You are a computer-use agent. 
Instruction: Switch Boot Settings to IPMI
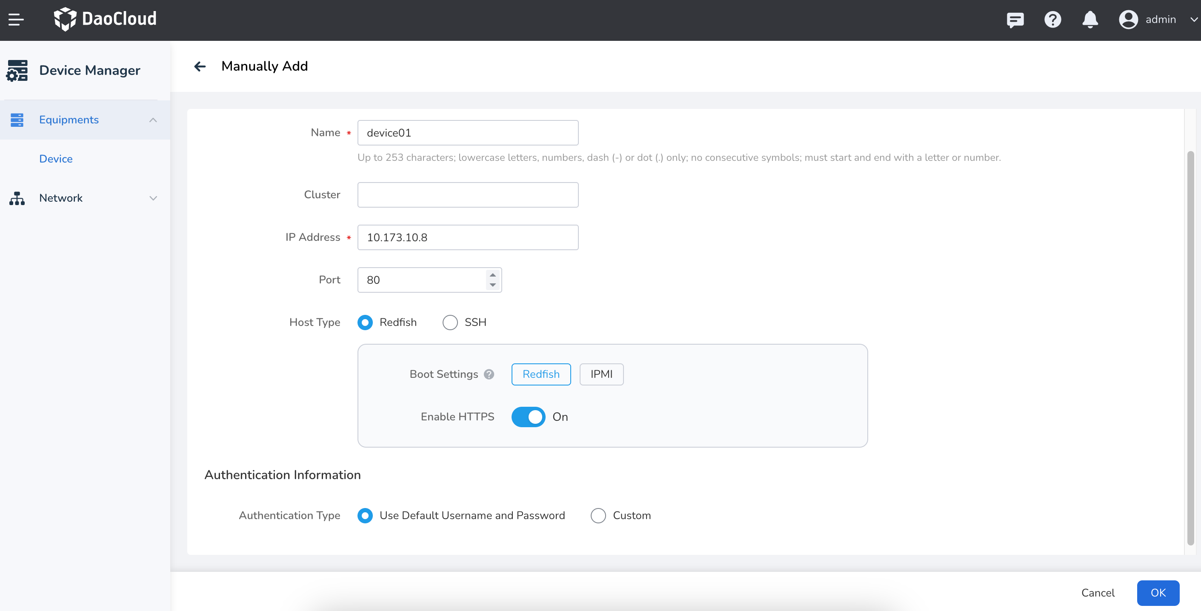point(601,374)
